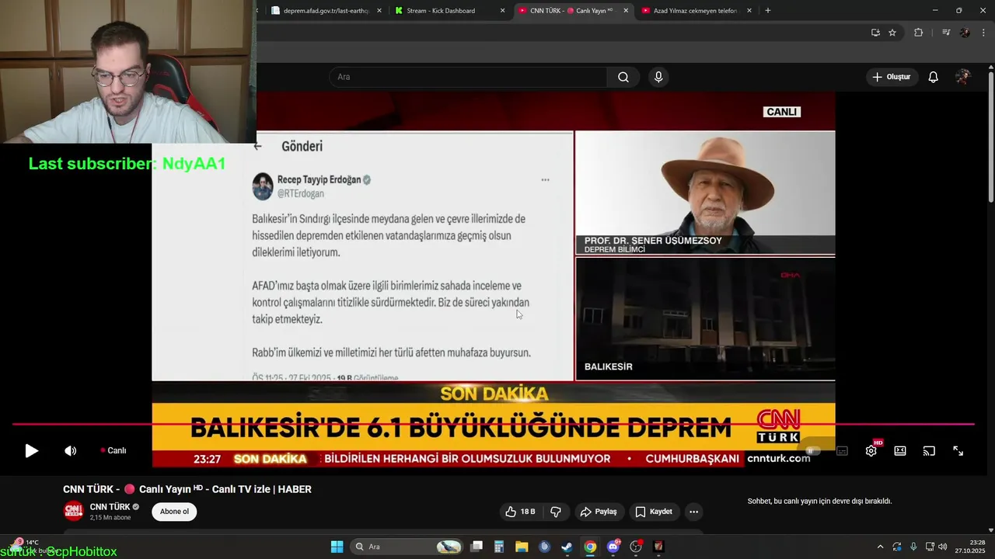Toggle video subtitles button

[842, 451]
